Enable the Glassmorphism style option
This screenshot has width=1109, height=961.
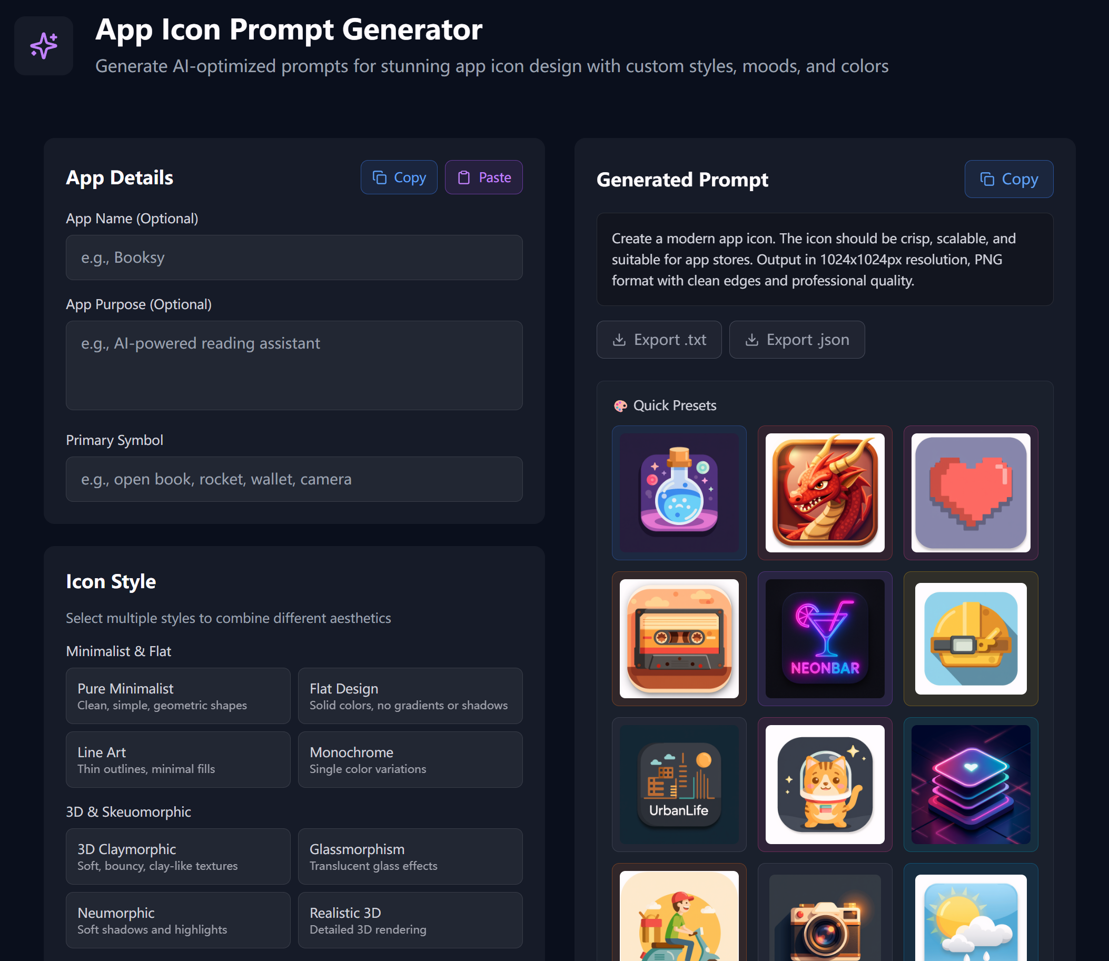tap(410, 856)
